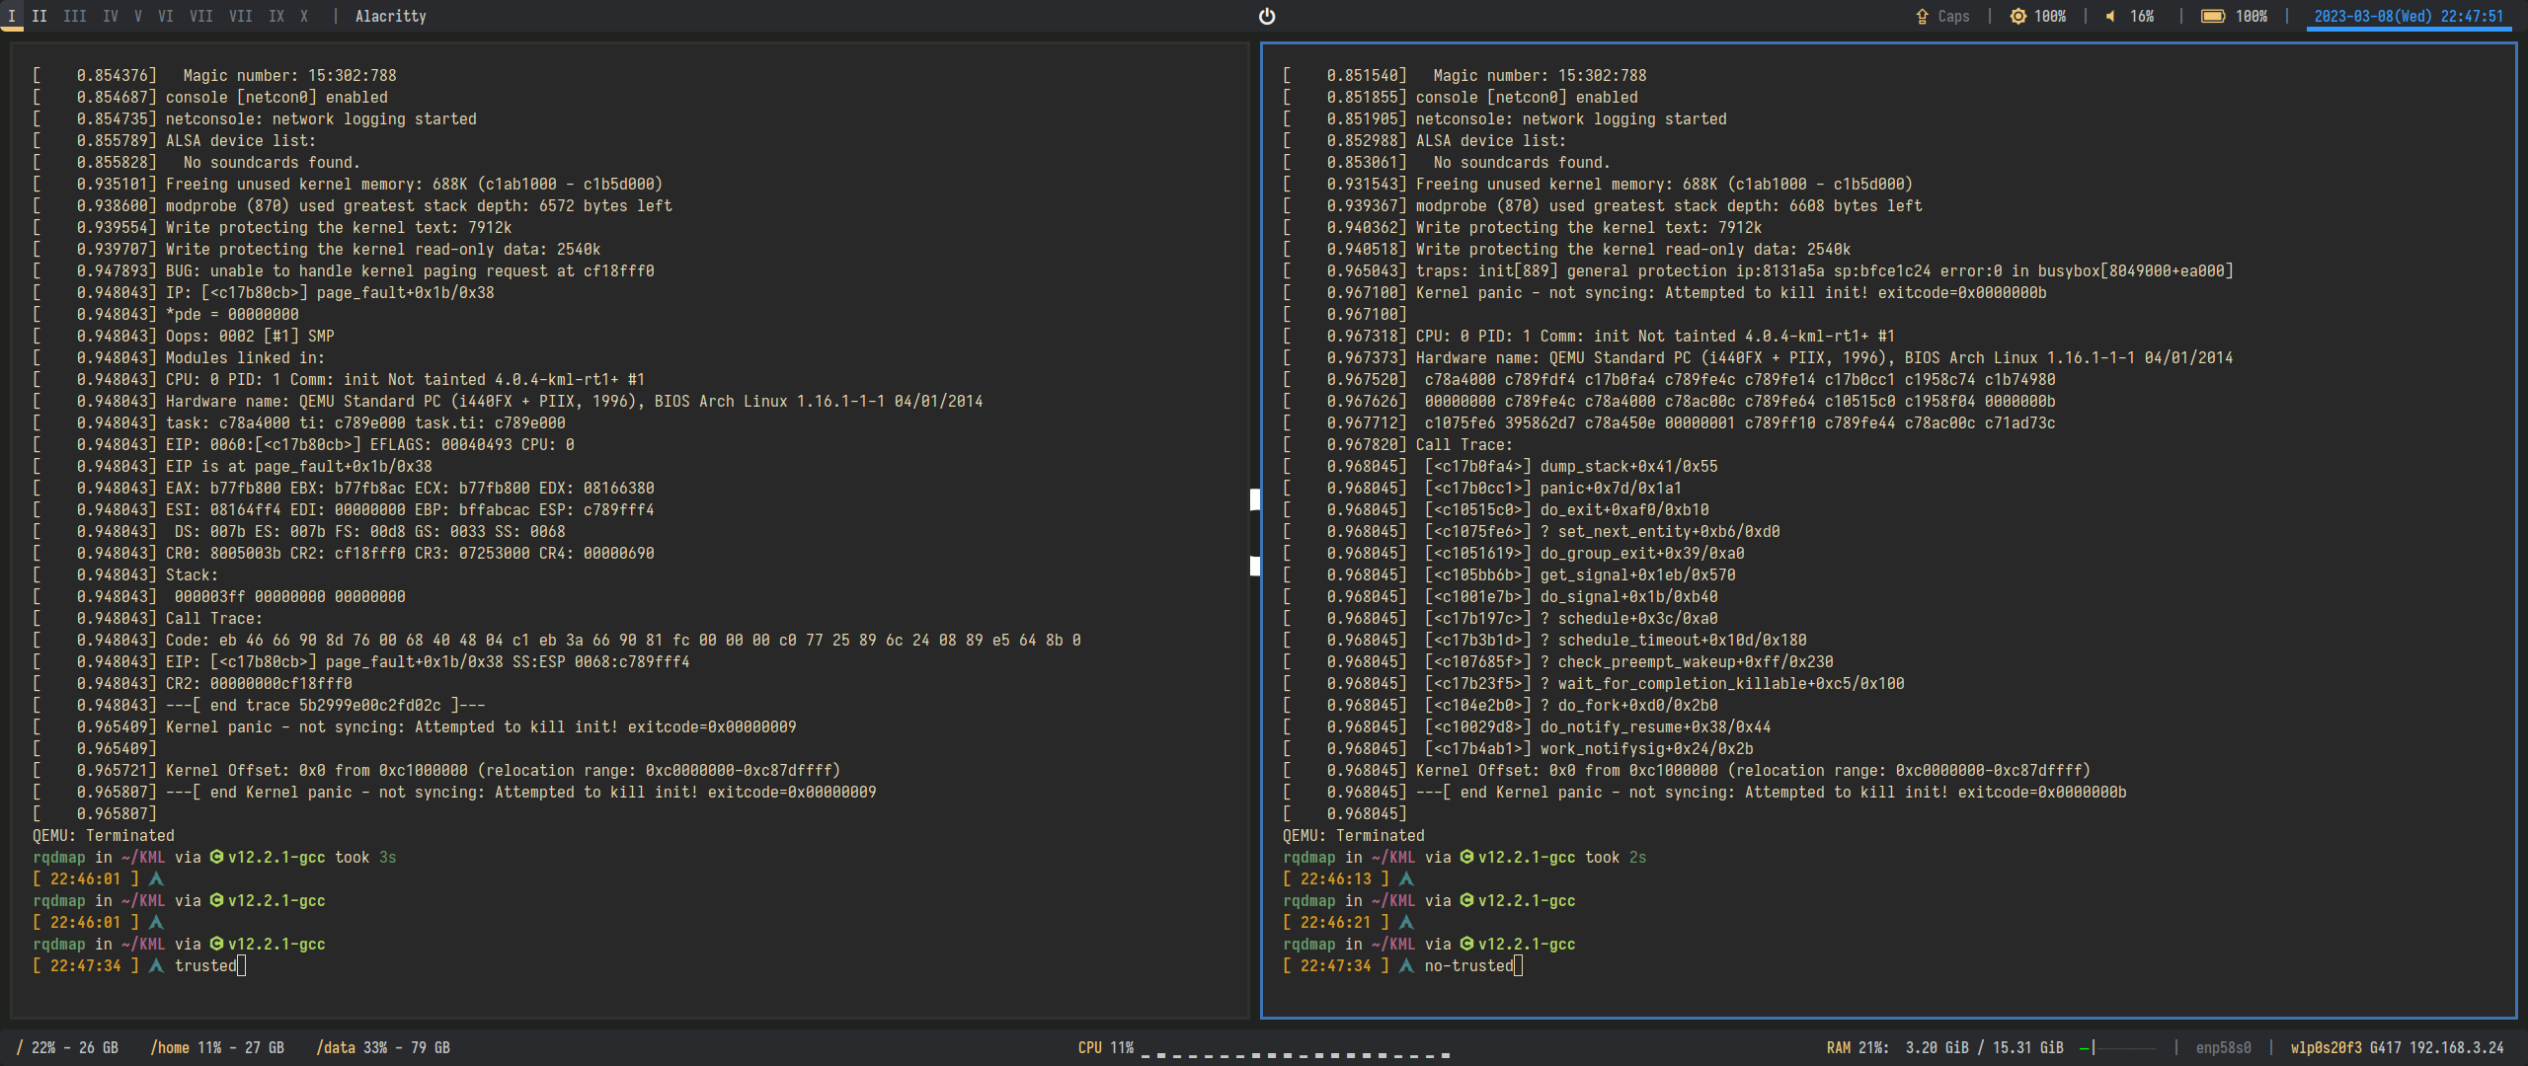Image resolution: width=2528 pixels, height=1066 pixels.
Task: Open the date and time 2023-03-08 widget
Action: 2409,16
